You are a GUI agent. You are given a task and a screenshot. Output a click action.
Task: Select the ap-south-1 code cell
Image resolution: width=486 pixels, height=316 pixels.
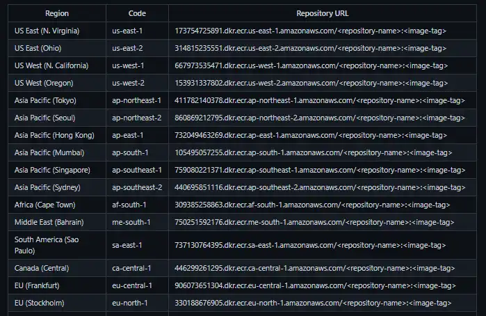pyautogui.click(x=137, y=152)
